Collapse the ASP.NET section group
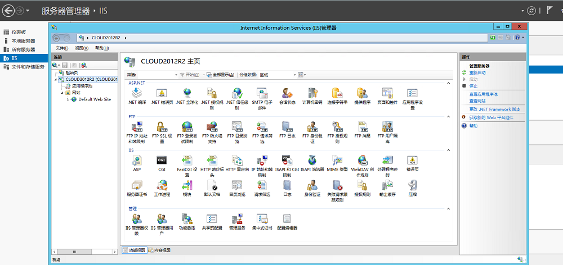 point(448,83)
